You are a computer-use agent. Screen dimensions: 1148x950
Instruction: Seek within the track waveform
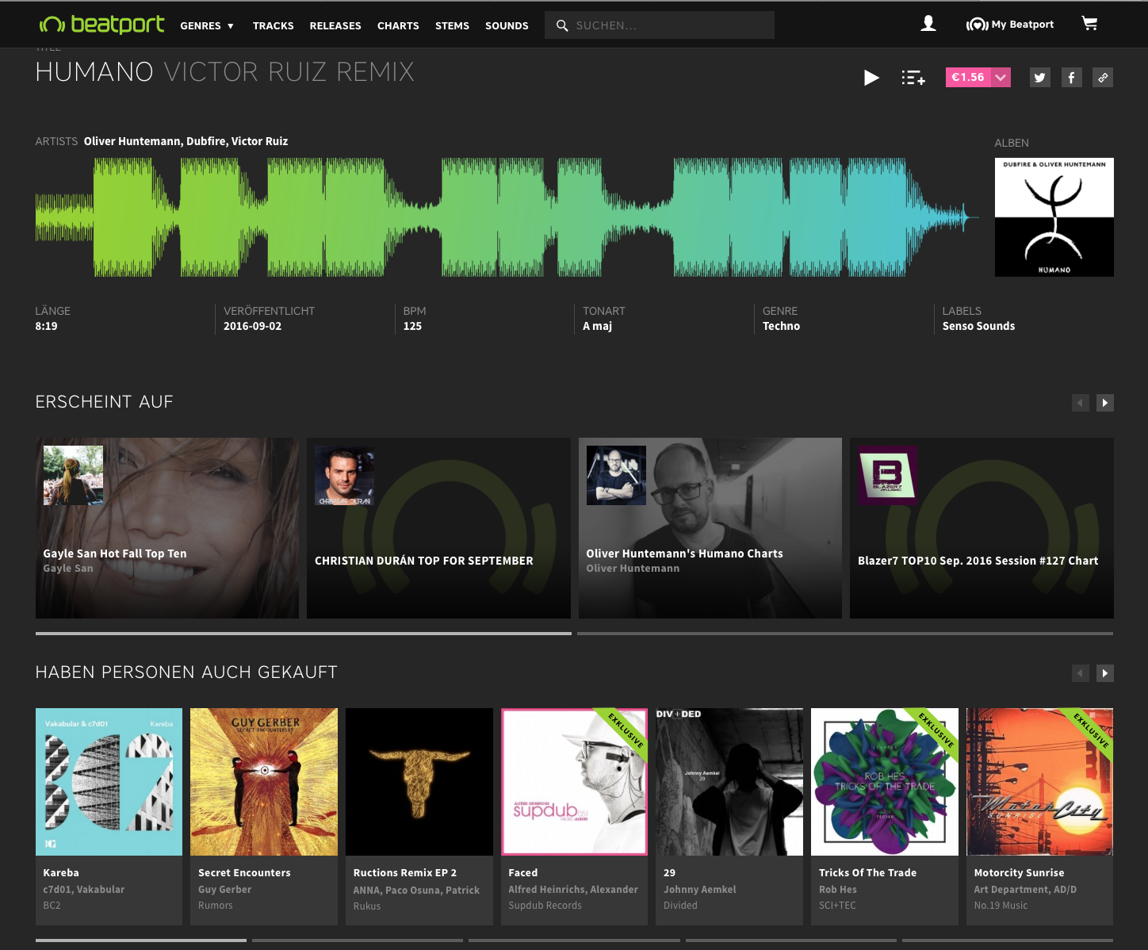coord(507,216)
